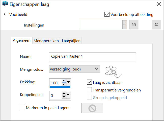Open Dekking slider dropdown arrow
Screen dimensions: 164x121
coord(68,82)
